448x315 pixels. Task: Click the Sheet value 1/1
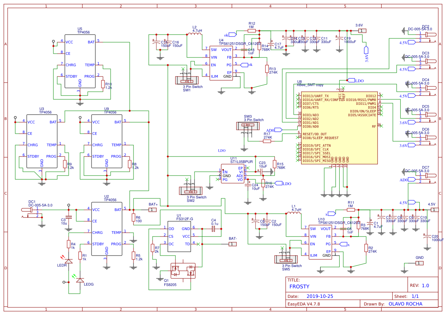pos(415,296)
